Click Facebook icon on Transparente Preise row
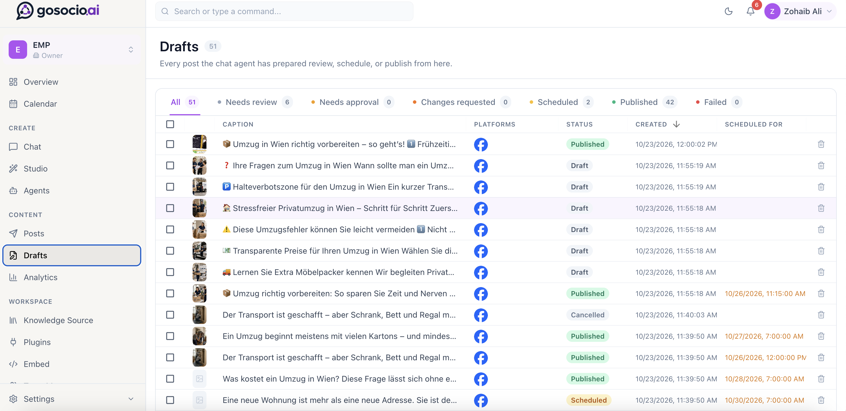Viewport: 846px width, 411px height. (481, 251)
